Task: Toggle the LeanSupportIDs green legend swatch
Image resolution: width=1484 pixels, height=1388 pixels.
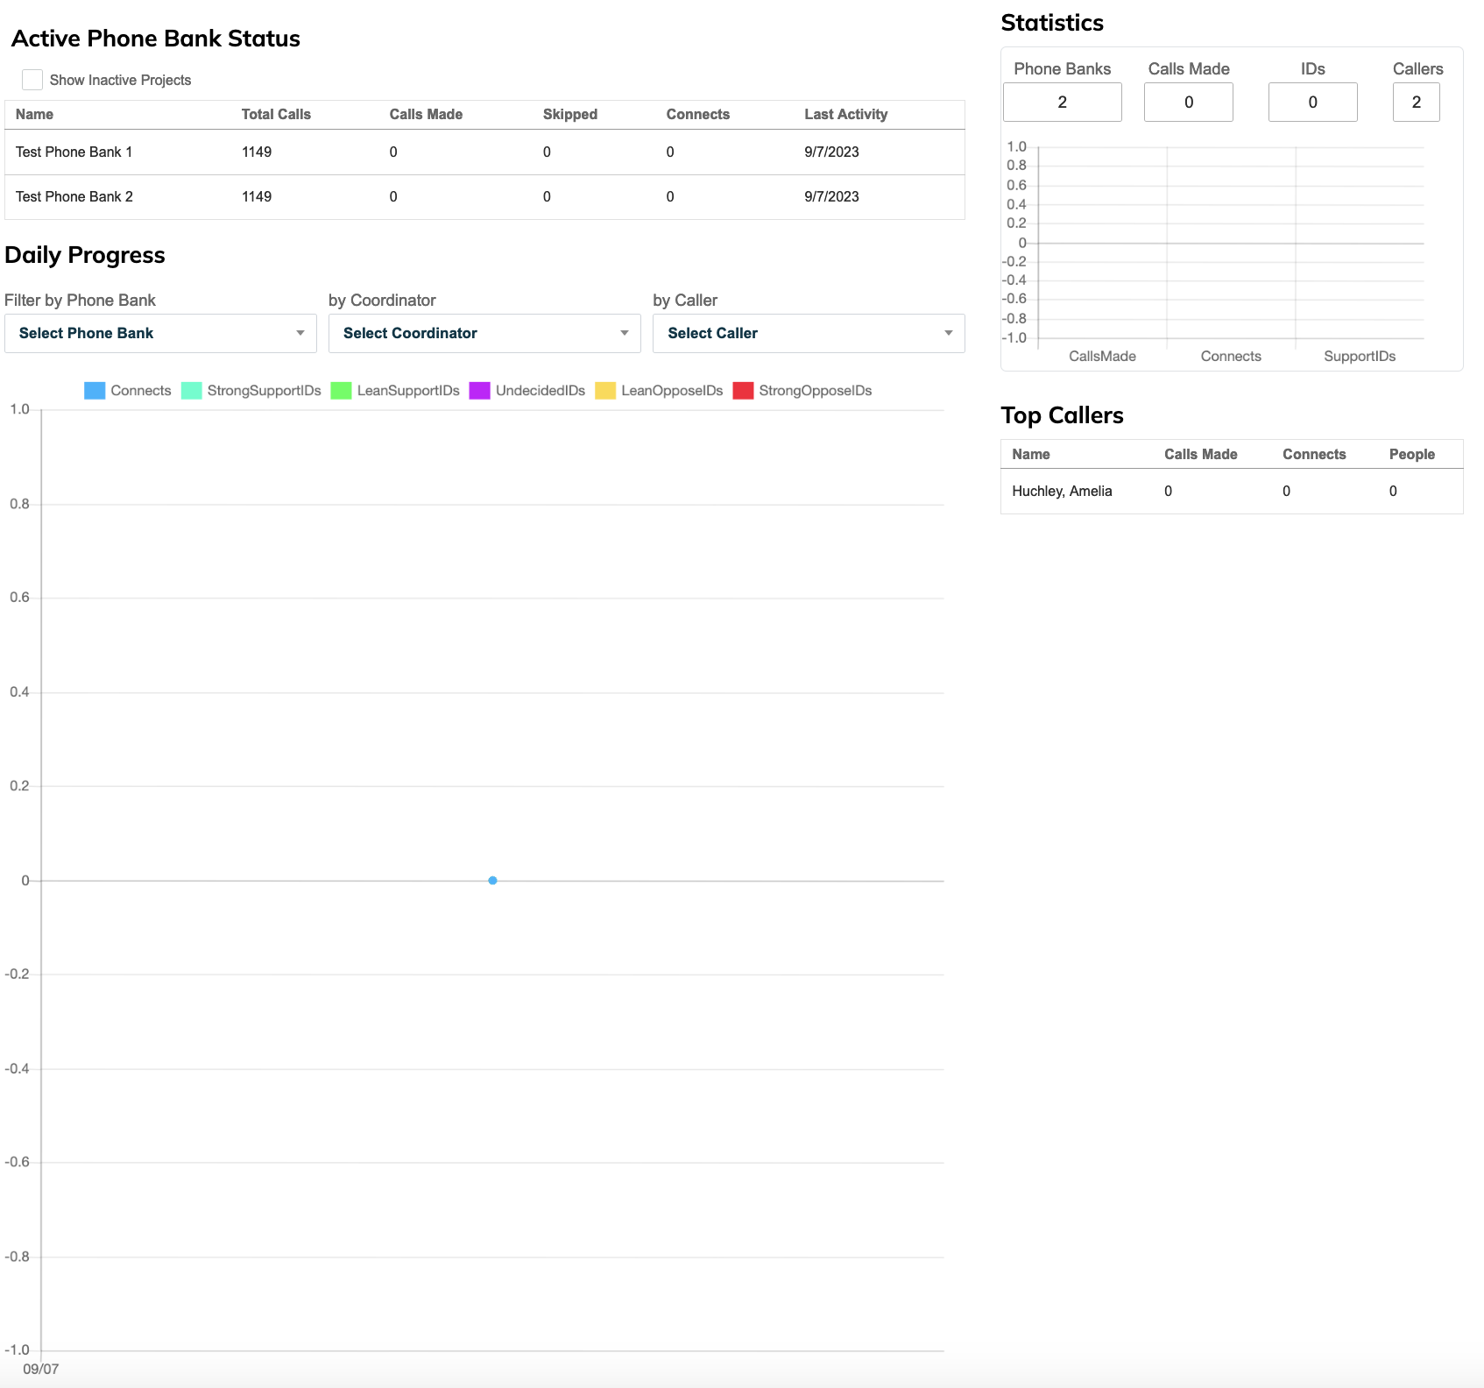Action: pyautogui.click(x=341, y=391)
